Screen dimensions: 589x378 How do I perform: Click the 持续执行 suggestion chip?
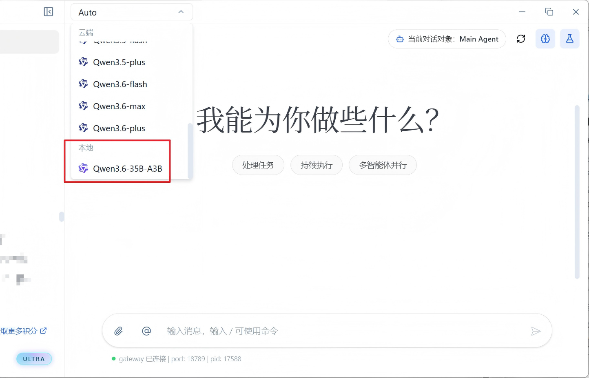coord(317,165)
